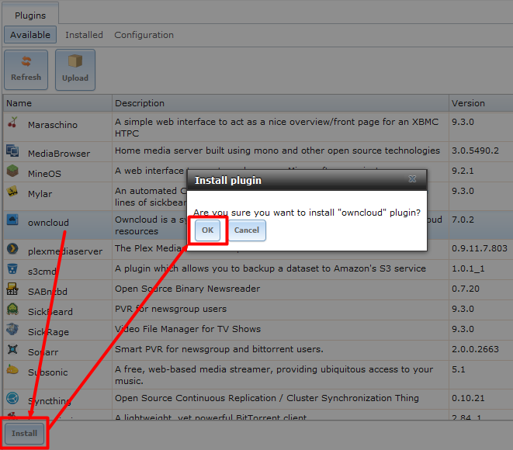Click version 1.0.1_1 of s3cmd
Screen dimensions: 513x450
pos(468,268)
